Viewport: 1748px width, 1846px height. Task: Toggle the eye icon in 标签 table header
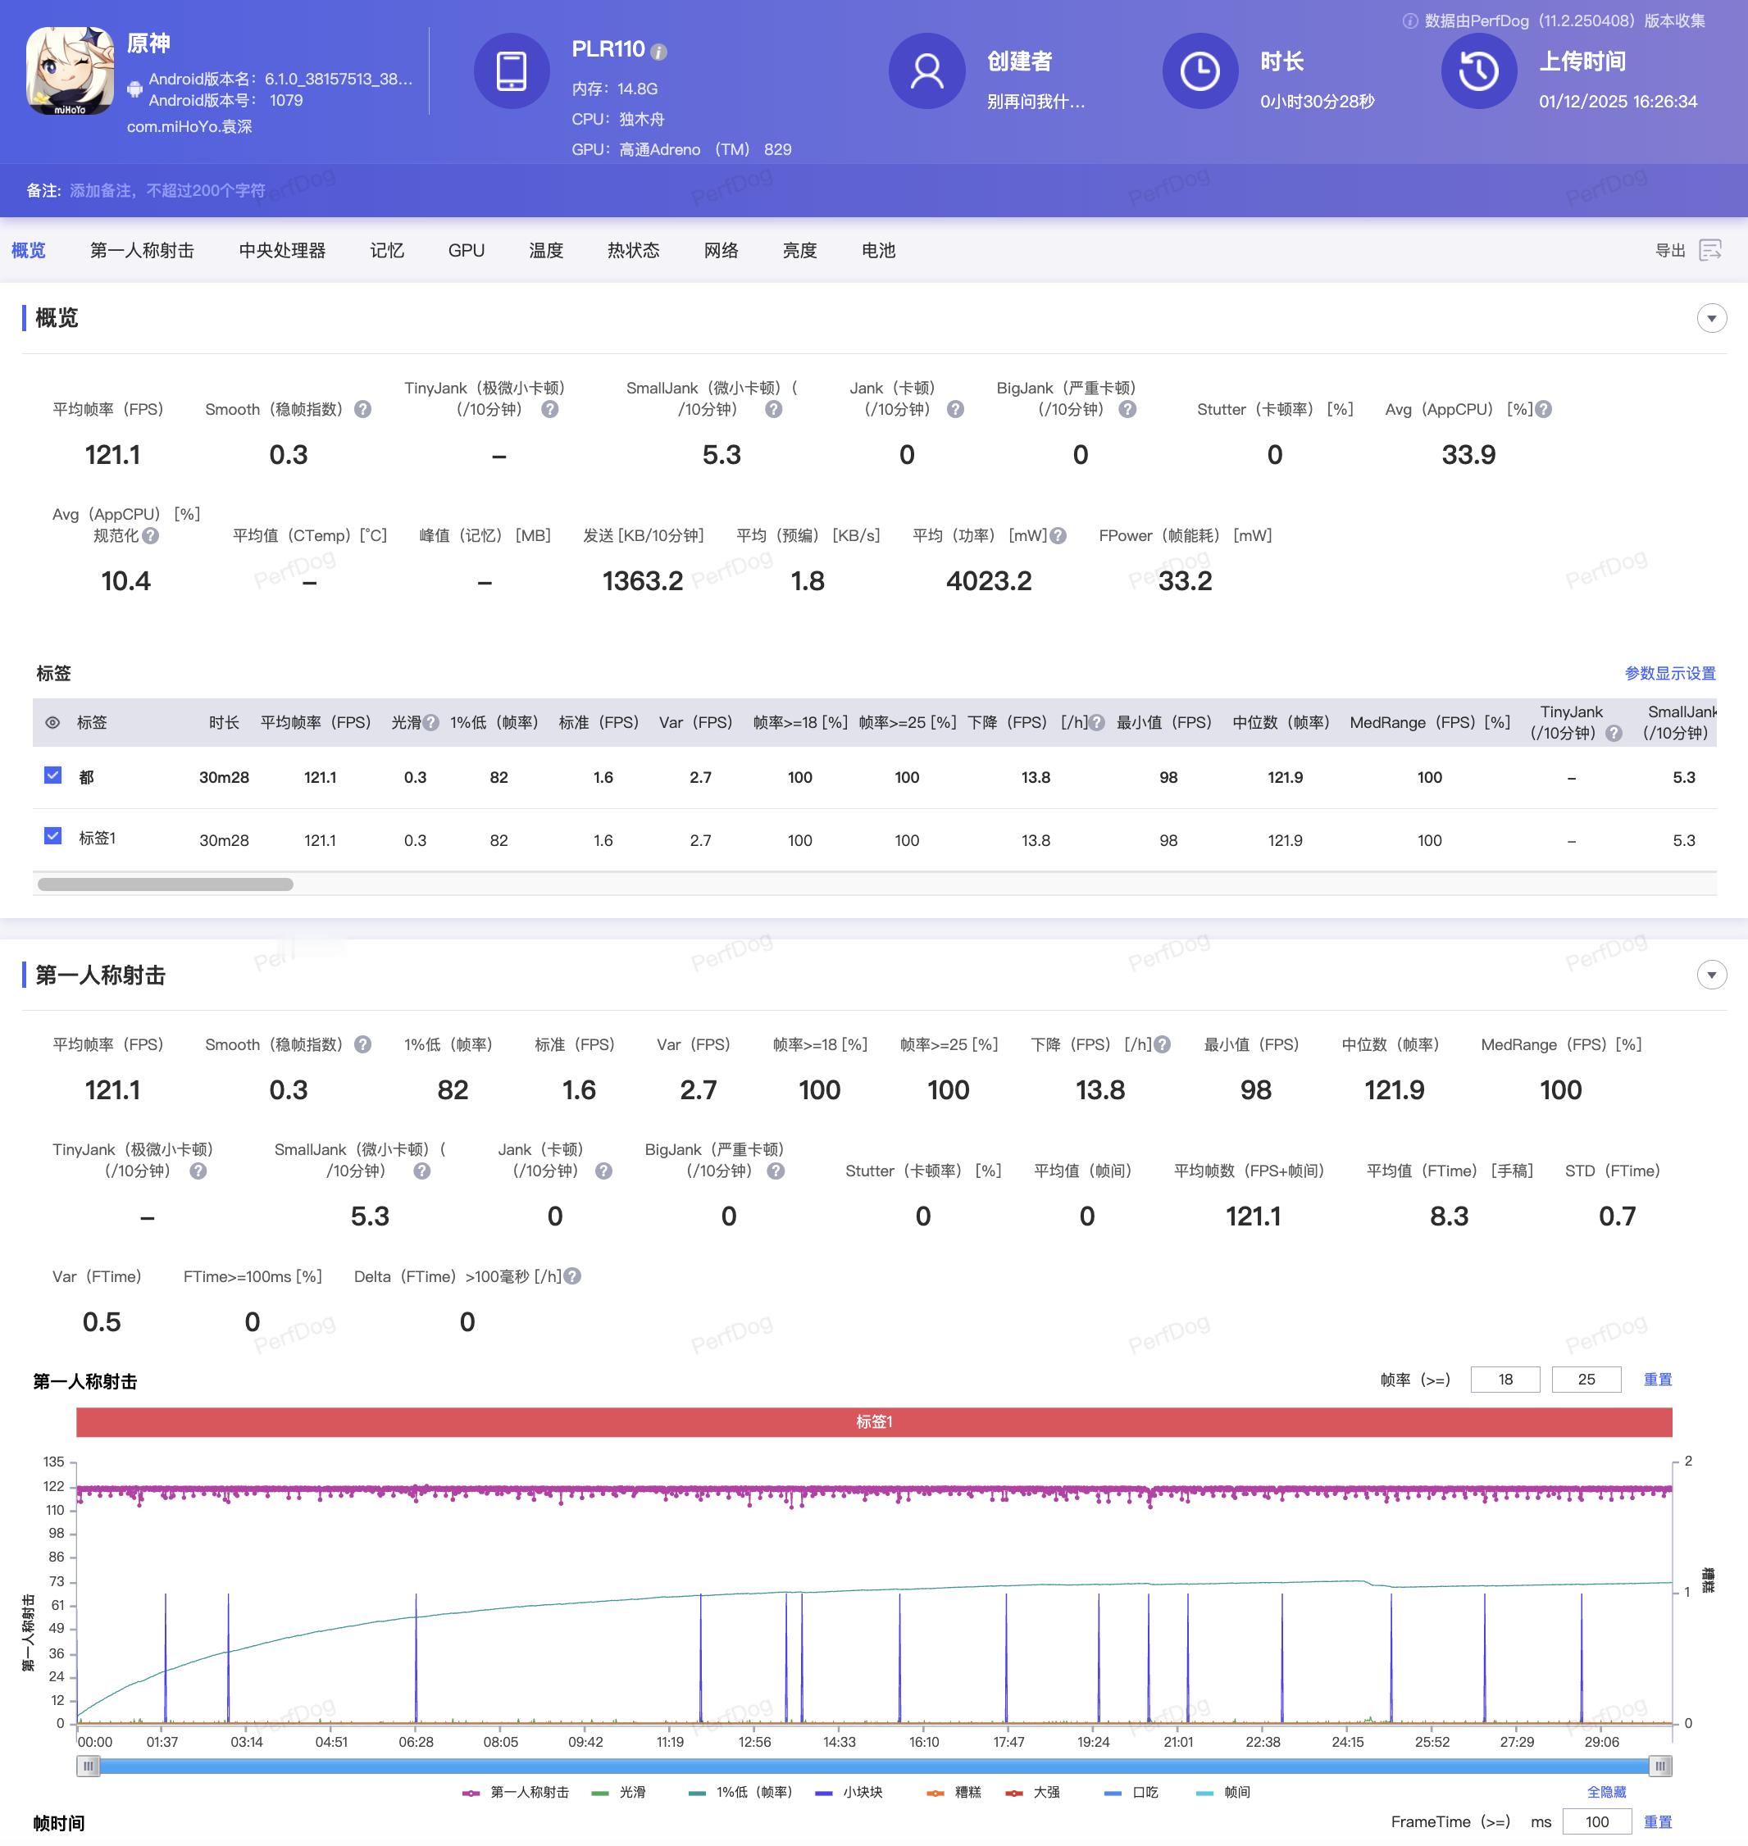53,722
